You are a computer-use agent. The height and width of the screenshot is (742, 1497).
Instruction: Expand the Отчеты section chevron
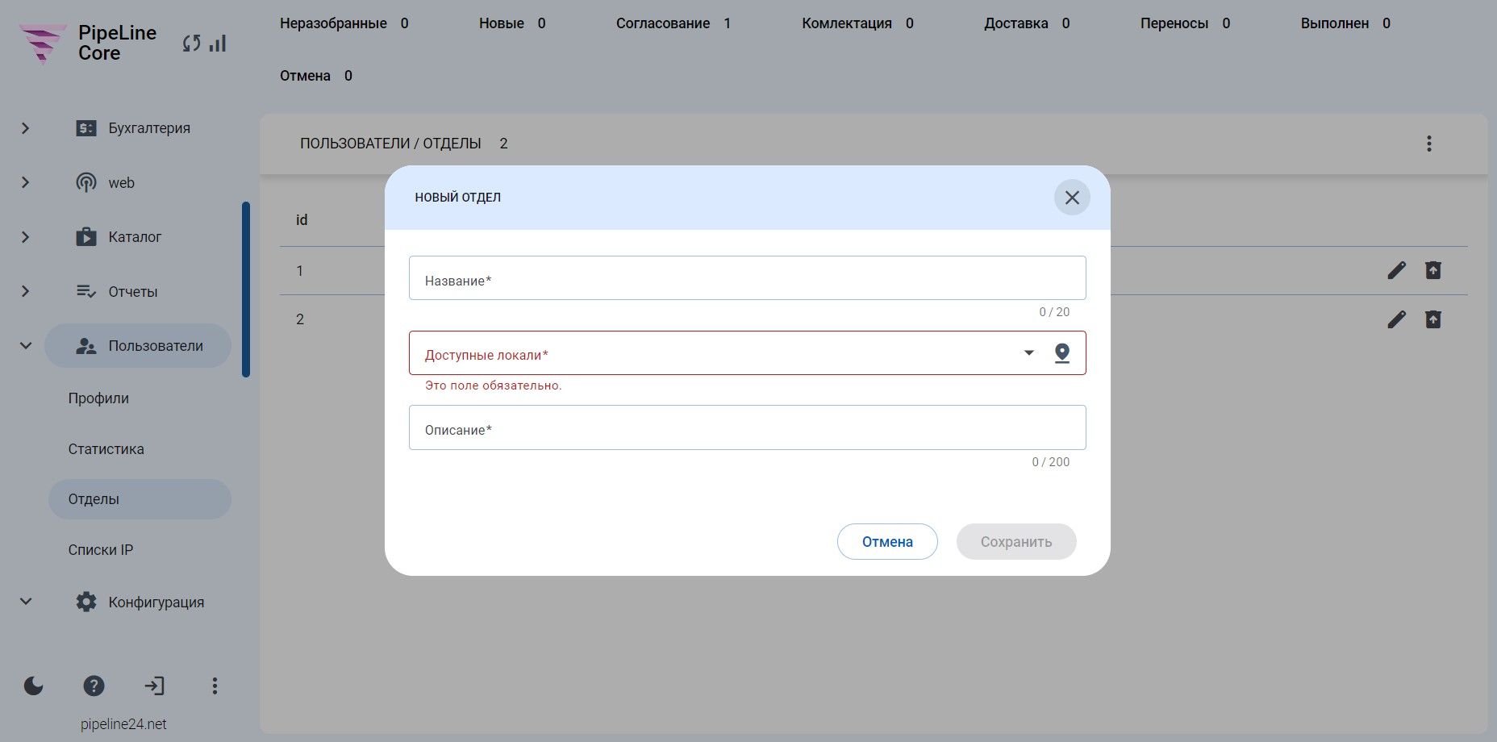(x=26, y=292)
